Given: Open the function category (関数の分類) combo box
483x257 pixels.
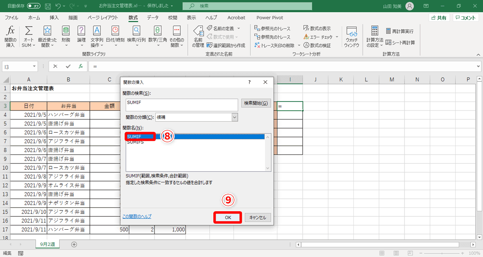Looking at the screenshot, I should (x=197, y=117).
